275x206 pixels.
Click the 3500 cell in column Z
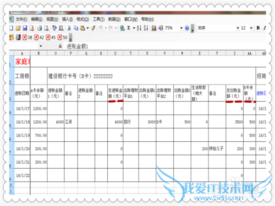point(234,122)
